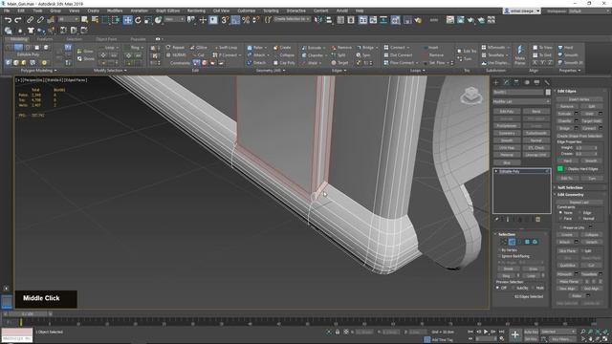Switch to the Freeform ribbon tab
The height and width of the screenshot is (344, 612).
pos(45,39)
